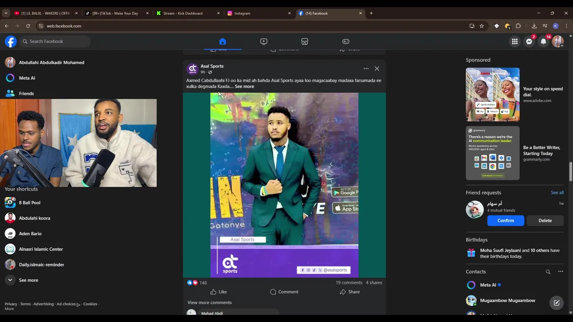Click the Asal Sports page avatar
Viewport: 573px width, 322px height.
[192, 69]
